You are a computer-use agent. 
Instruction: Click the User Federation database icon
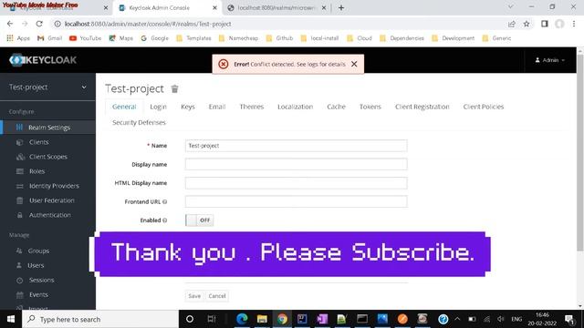(20, 200)
